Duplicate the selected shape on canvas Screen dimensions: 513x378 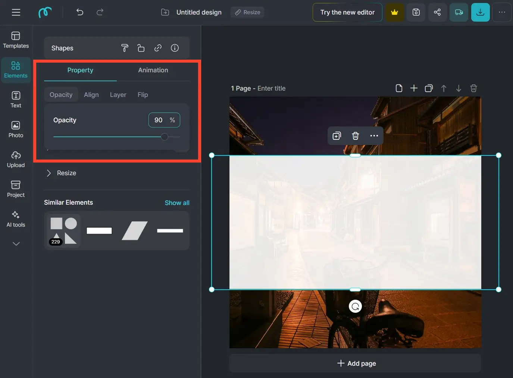[337, 136]
